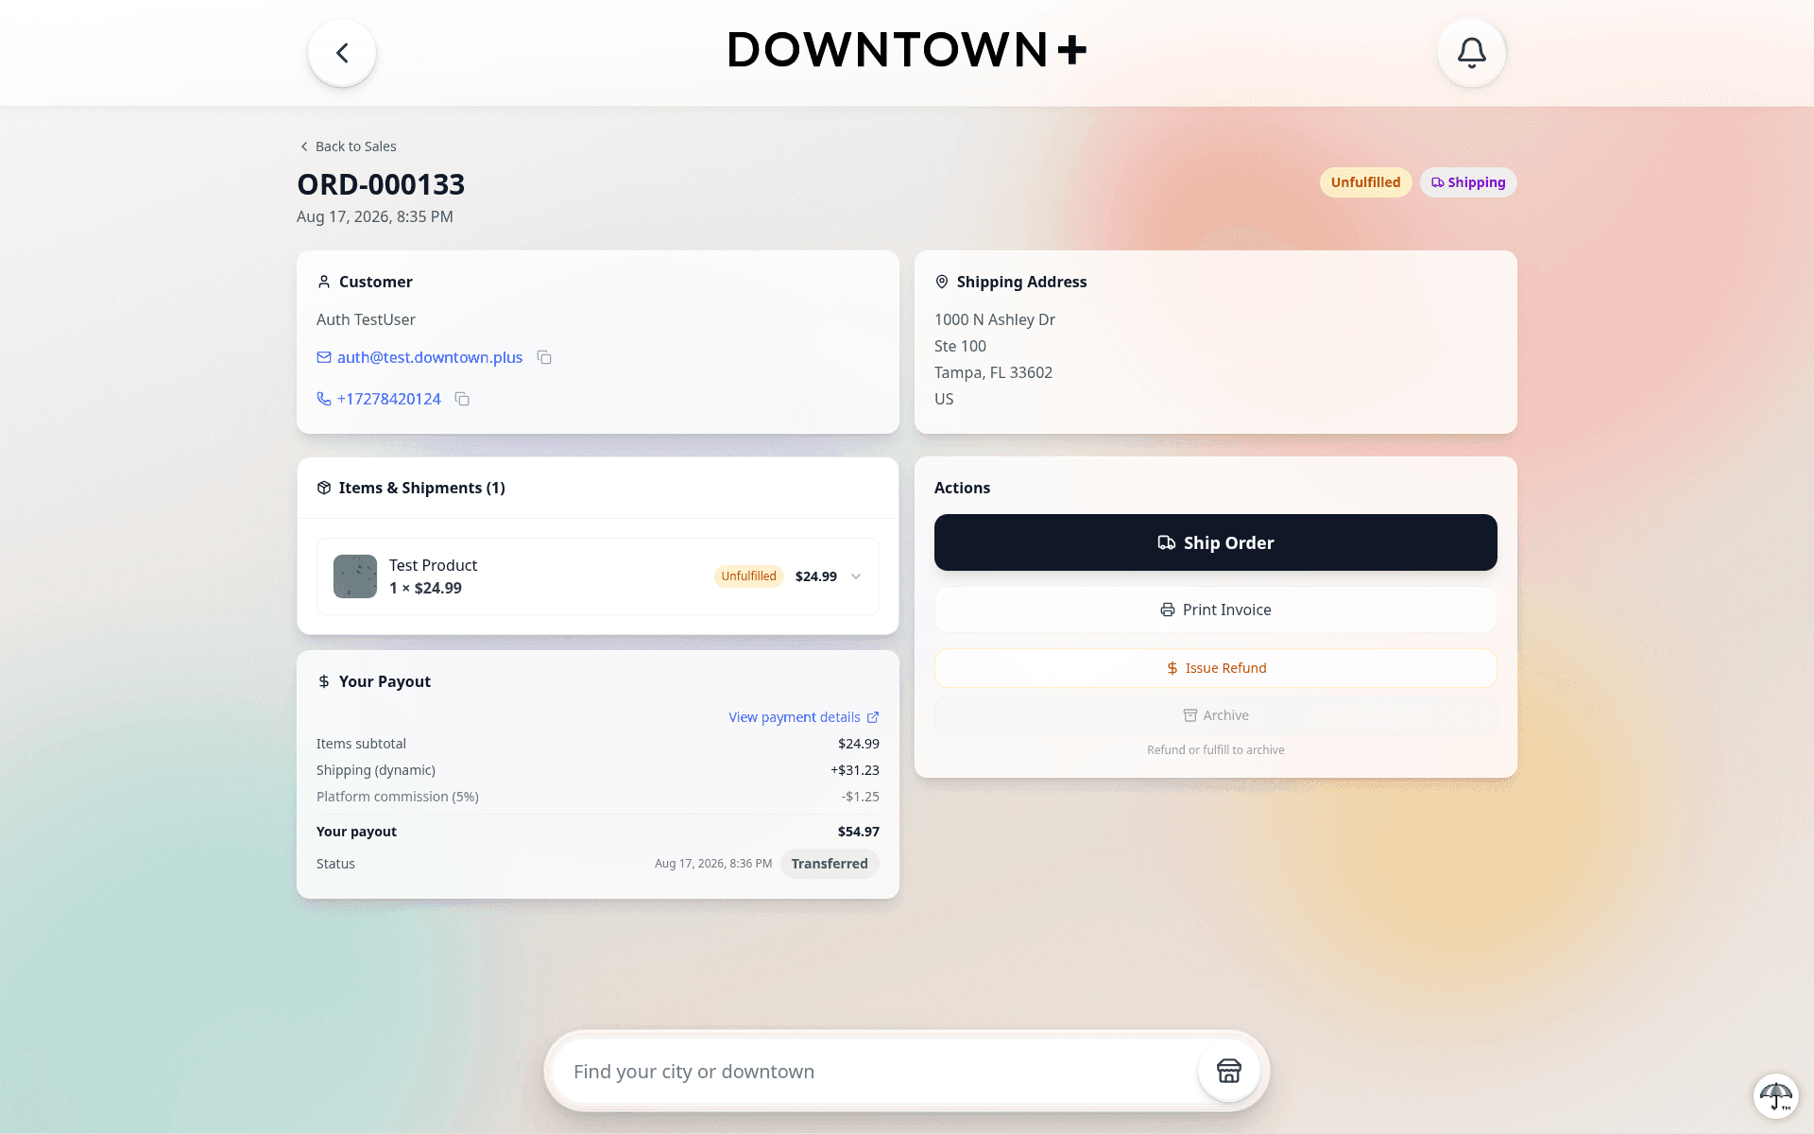This screenshot has height=1134, width=1814.
Task: Click Platform commission (5%) label
Action: pos(398,797)
